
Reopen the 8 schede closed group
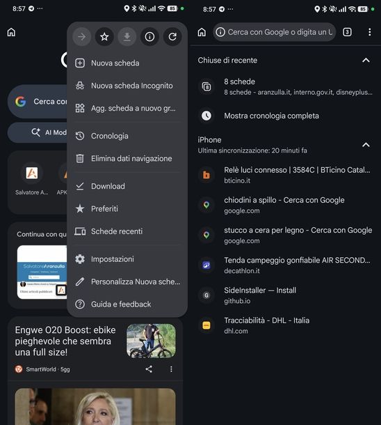[286, 86]
